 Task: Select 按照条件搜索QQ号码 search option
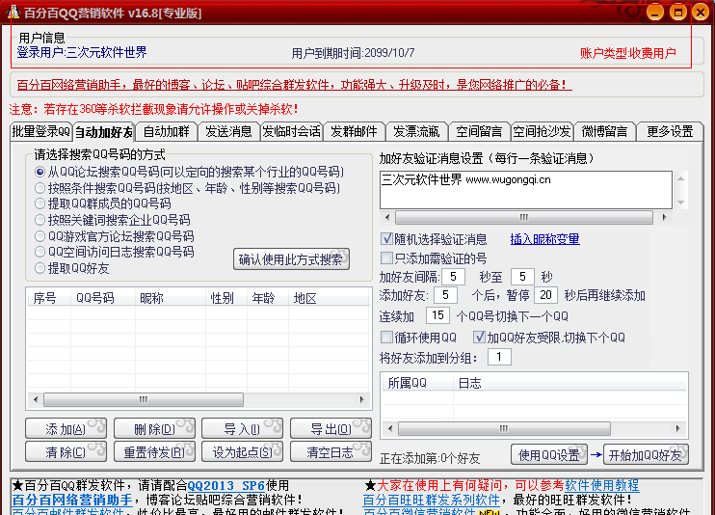pos(40,187)
